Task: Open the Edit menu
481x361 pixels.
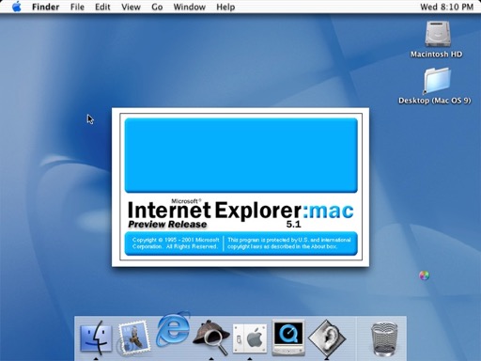Action: [x=102, y=7]
